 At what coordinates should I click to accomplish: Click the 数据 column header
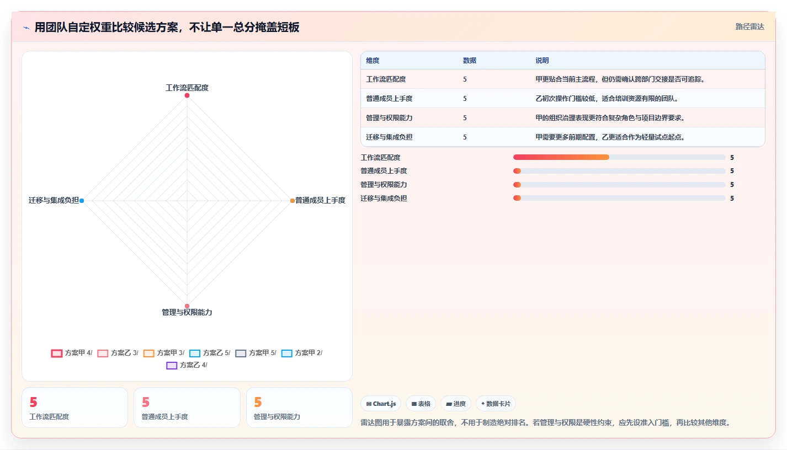pyautogui.click(x=470, y=61)
